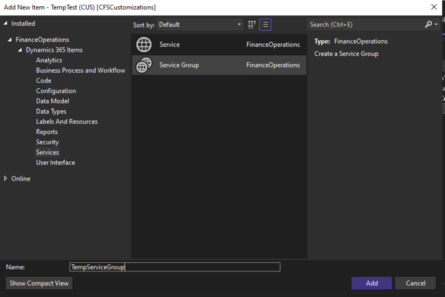445x297 pixels.
Task: Select Business Process and Workflow category
Action: (81, 70)
